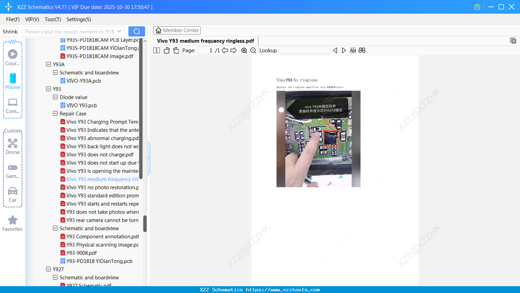Toggle the Abi match-case search option

point(353,51)
